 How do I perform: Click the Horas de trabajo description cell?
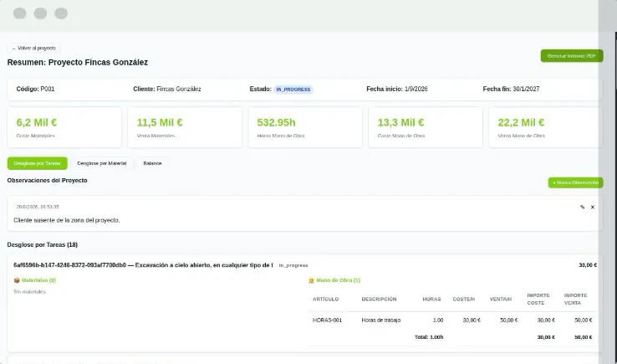tap(381, 320)
